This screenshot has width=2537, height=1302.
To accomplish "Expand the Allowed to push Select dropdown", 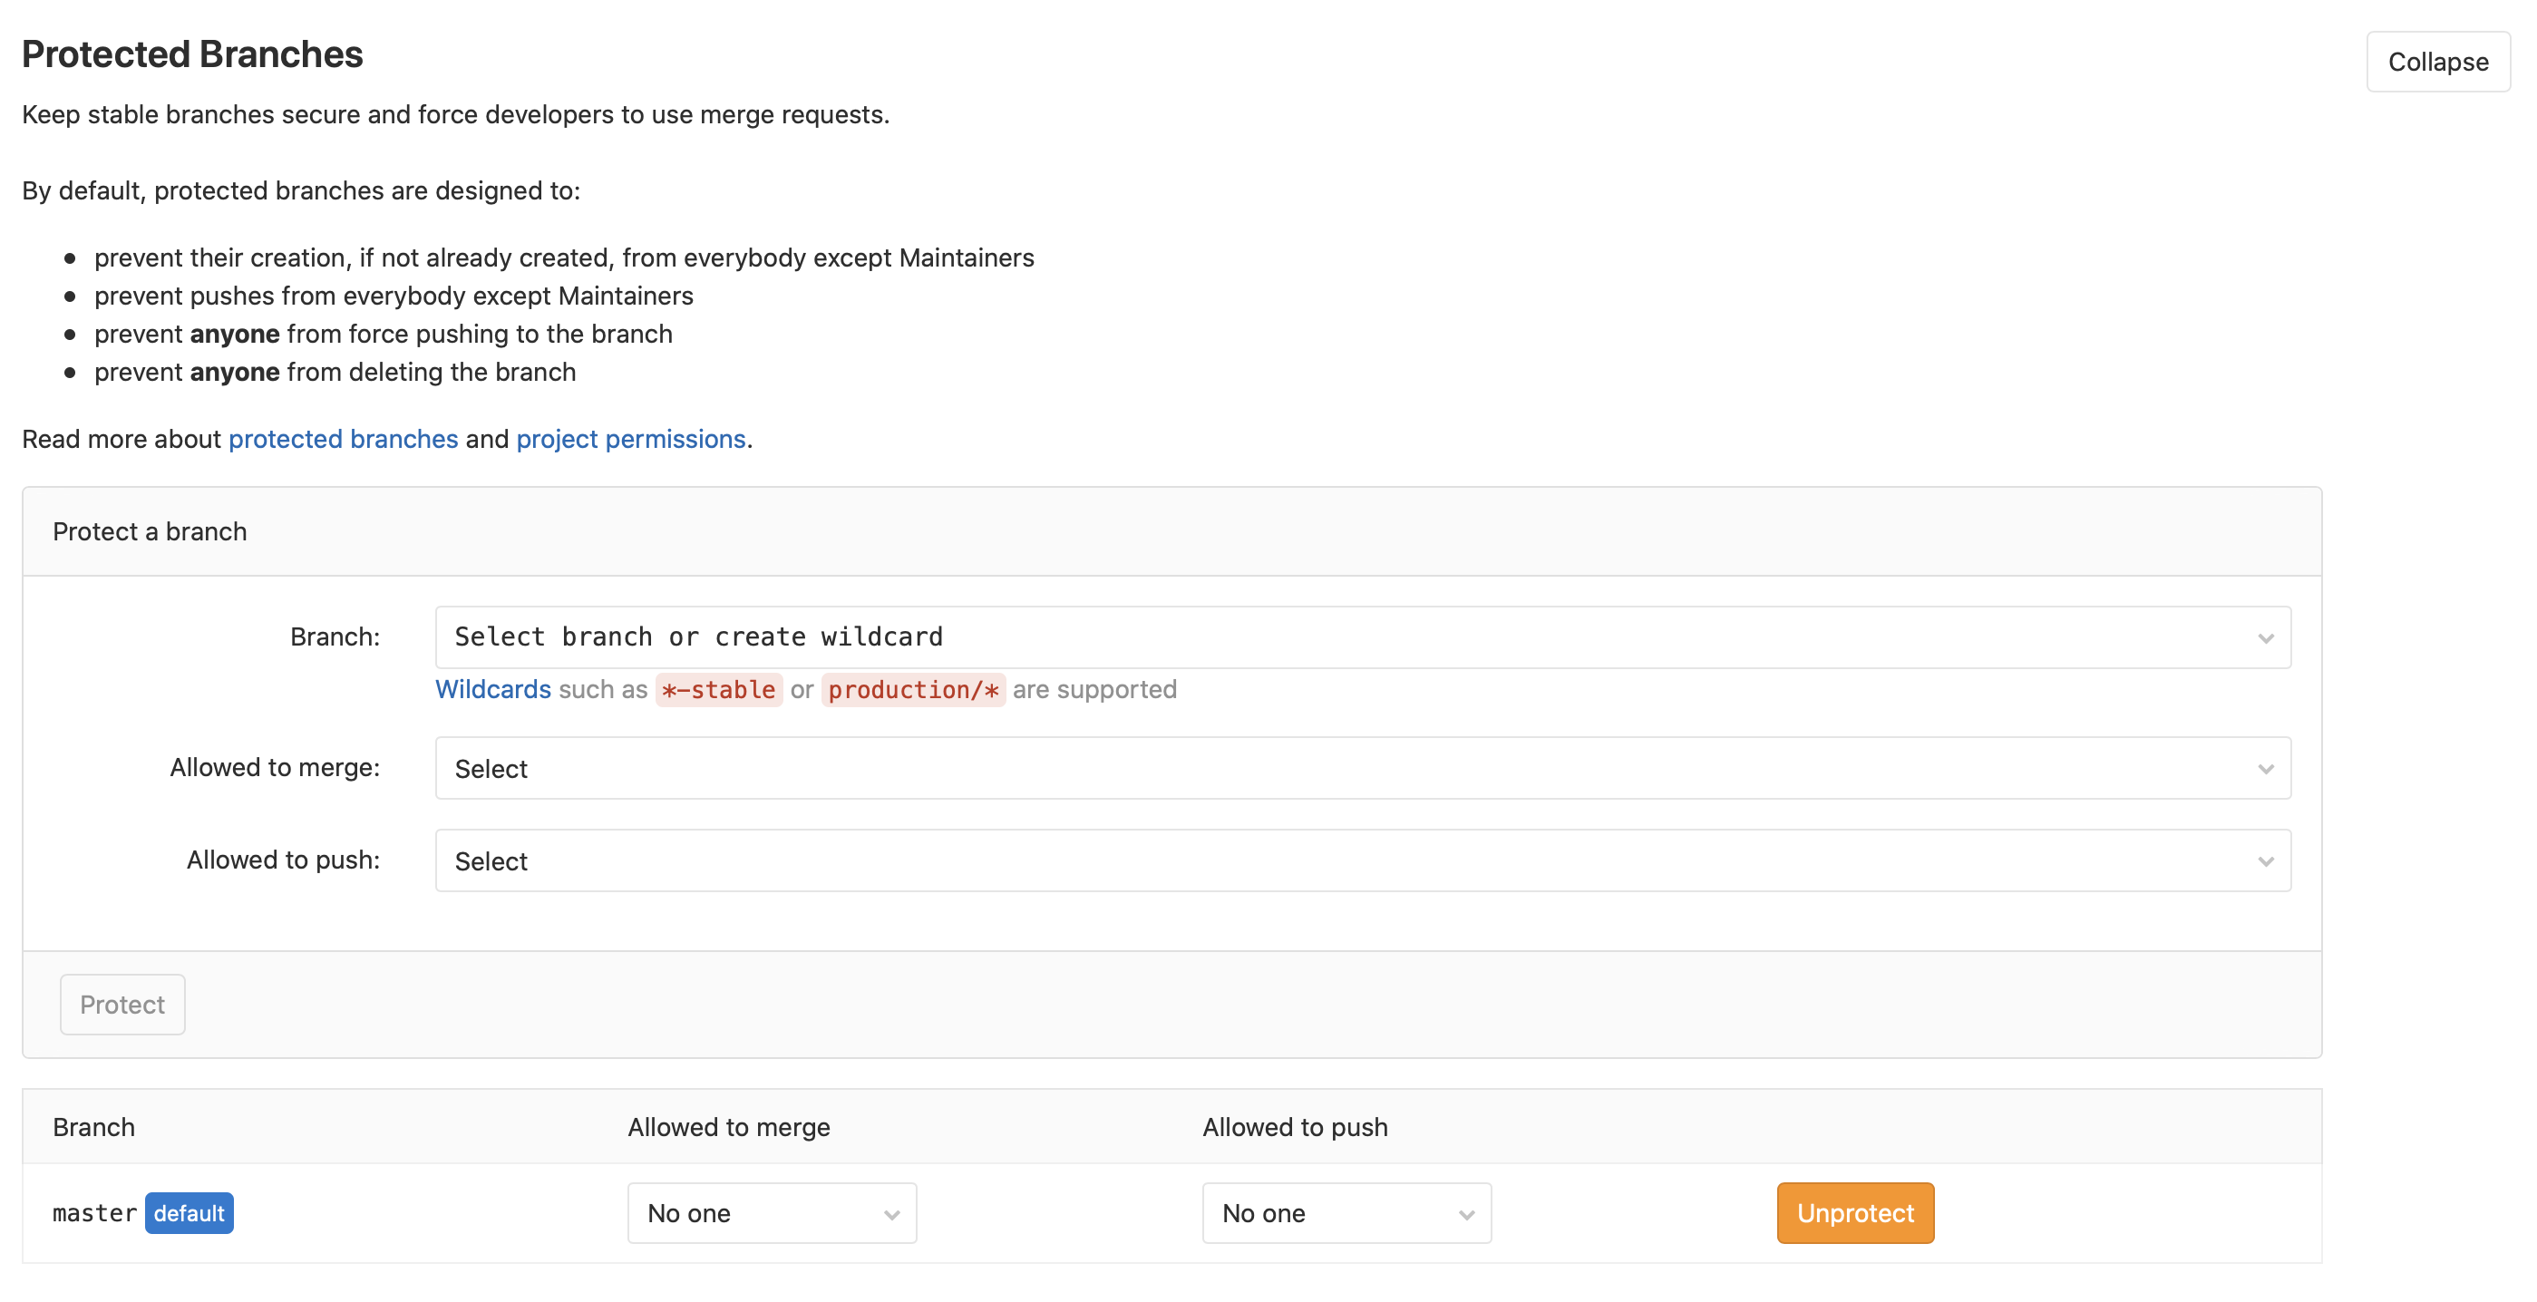I will [x=1361, y=860].
